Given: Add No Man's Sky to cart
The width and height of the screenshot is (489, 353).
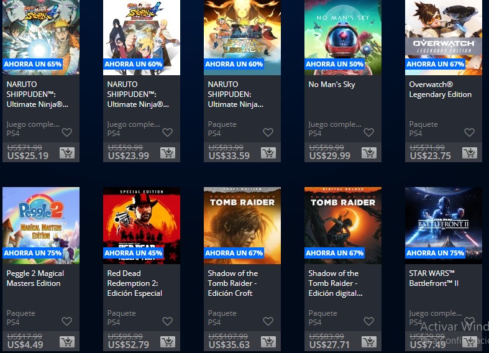Looking at the screenshot, I should 369,153.
